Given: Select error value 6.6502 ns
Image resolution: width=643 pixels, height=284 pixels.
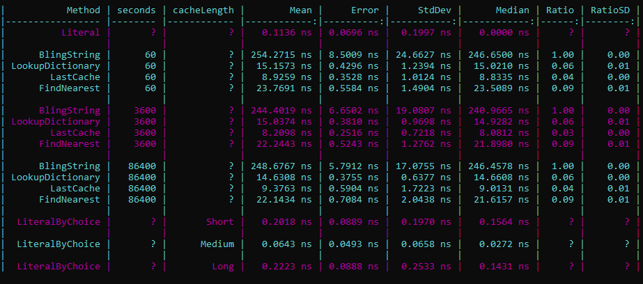Looking at the screenshot, I should tap(353, 110).
